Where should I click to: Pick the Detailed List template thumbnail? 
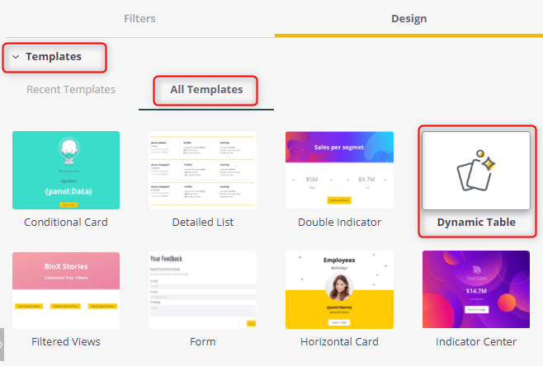click(202, 170)
